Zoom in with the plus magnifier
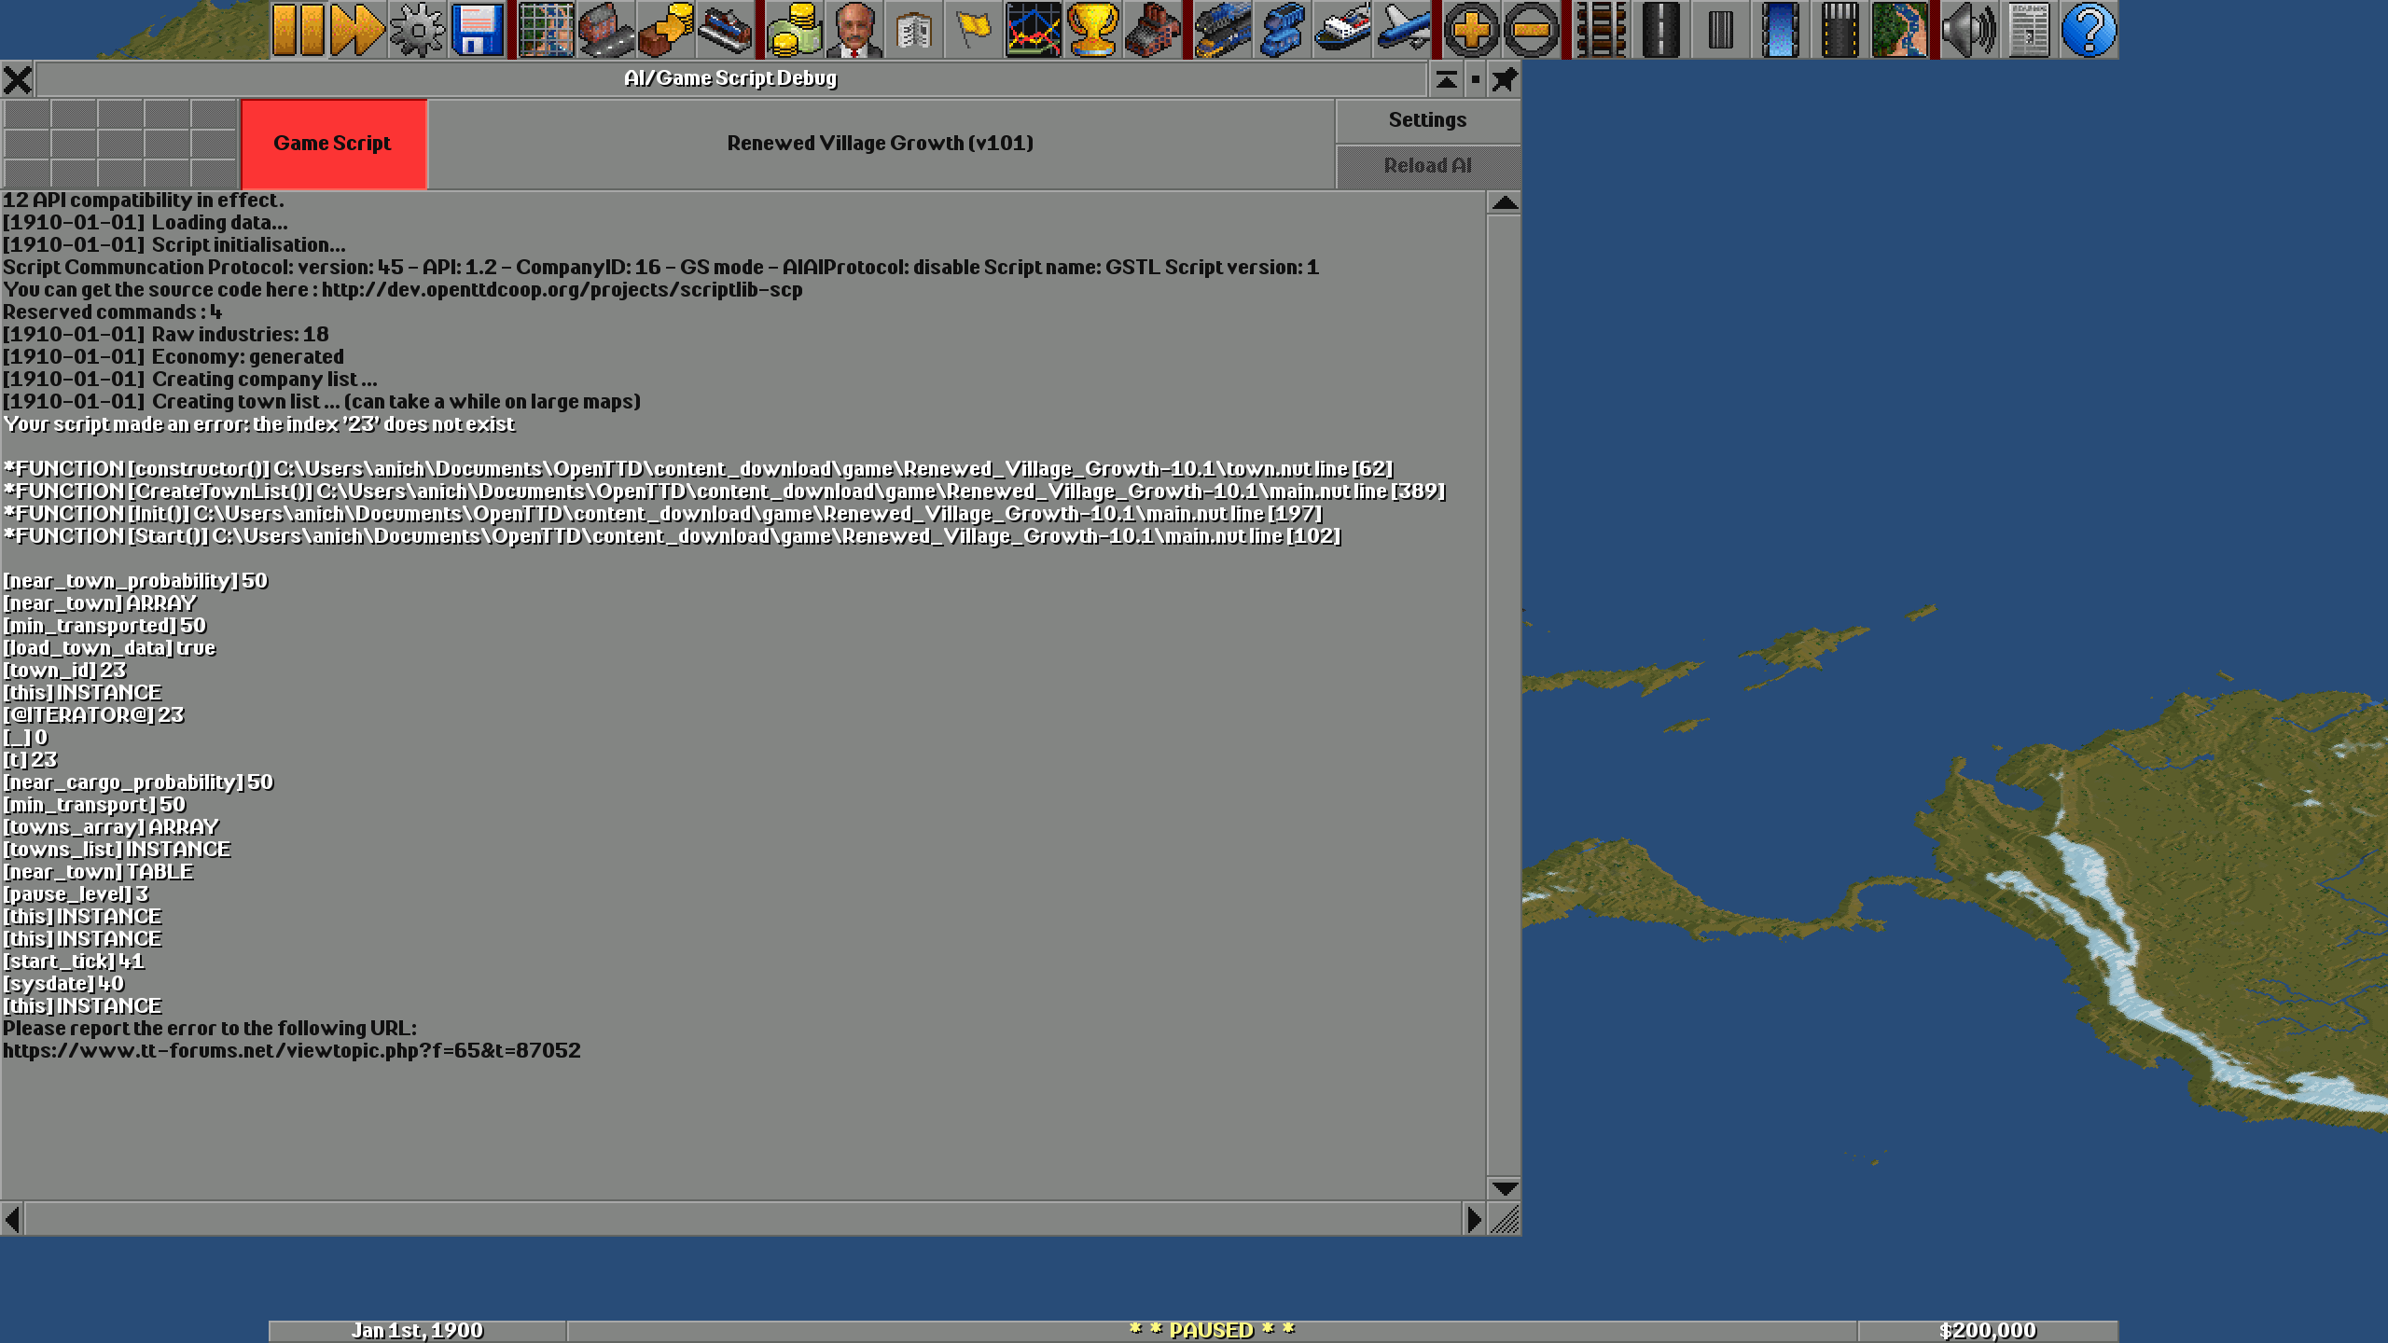The width and height of the screenshot is (2388, 1343). tap(1470, 30)
